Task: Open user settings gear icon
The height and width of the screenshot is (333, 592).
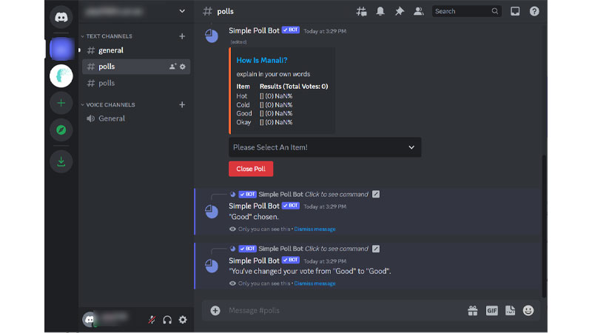Action: point(183,320)
